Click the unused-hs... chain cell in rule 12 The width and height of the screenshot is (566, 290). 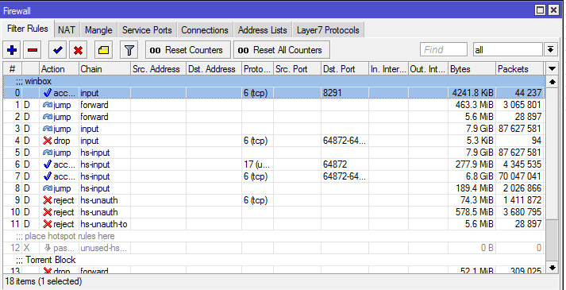(104, 248)
